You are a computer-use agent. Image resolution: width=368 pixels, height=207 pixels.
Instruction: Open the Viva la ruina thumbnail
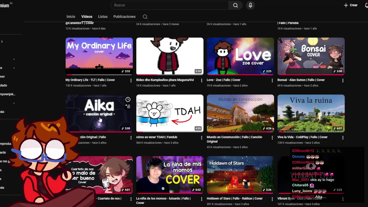(311, 114)
